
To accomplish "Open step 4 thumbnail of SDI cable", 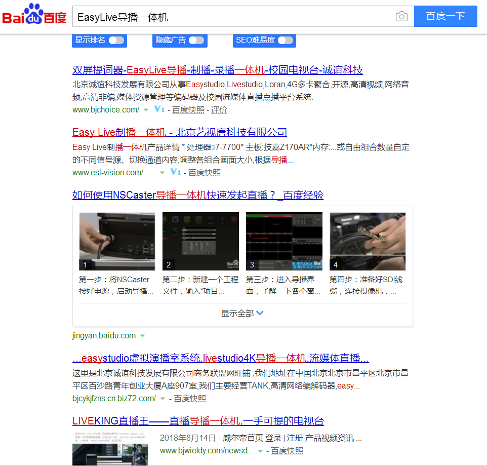I will [368, 242].
